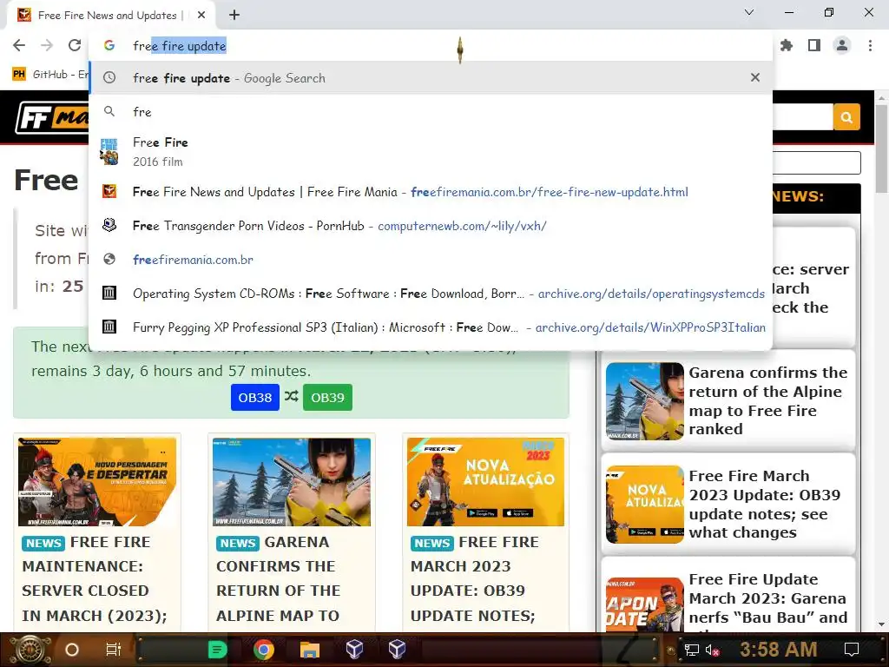Screen dimensions: 889x667
Task: Open 'Free Fire March 2023 Update' card headline
Action: (x=475, y=579)
